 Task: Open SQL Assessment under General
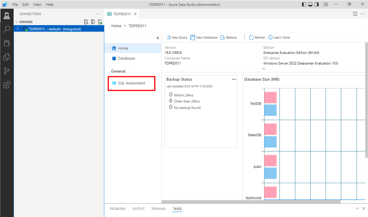(131, 83)
